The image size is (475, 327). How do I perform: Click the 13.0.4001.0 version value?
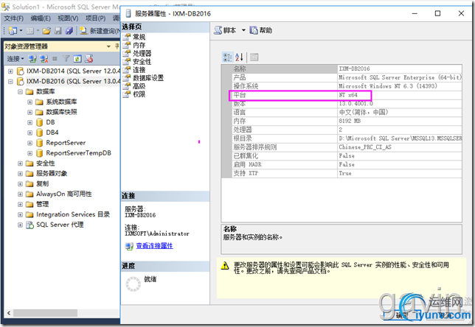pos(356,104)
